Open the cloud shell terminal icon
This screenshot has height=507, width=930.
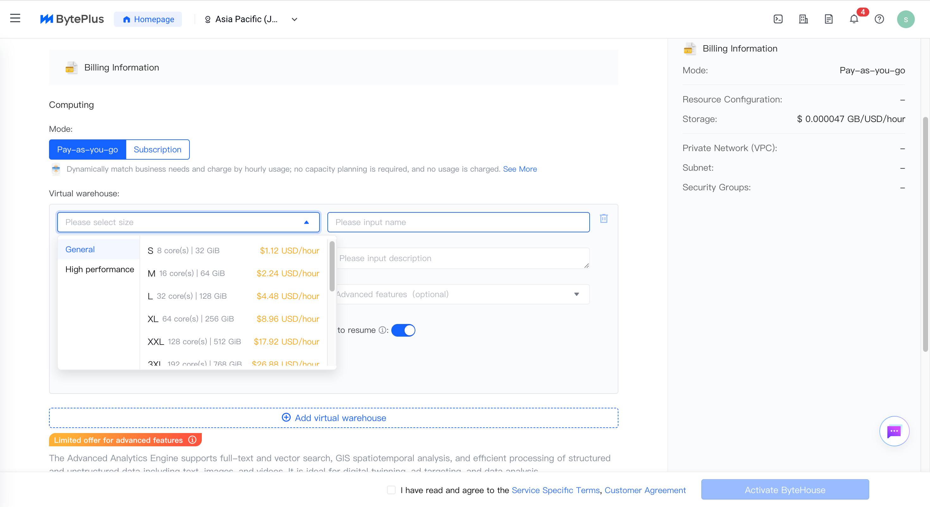point(778,19)
